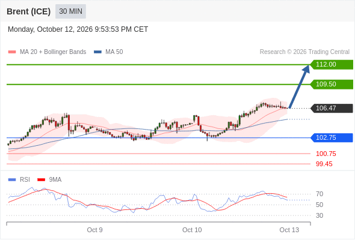Click the MA 20 + Bollinger Bands legend label
355x240 pixels.
[53, 52]
